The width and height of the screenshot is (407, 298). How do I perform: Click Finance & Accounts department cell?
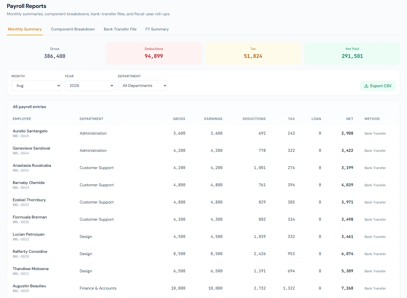point(98,288)
